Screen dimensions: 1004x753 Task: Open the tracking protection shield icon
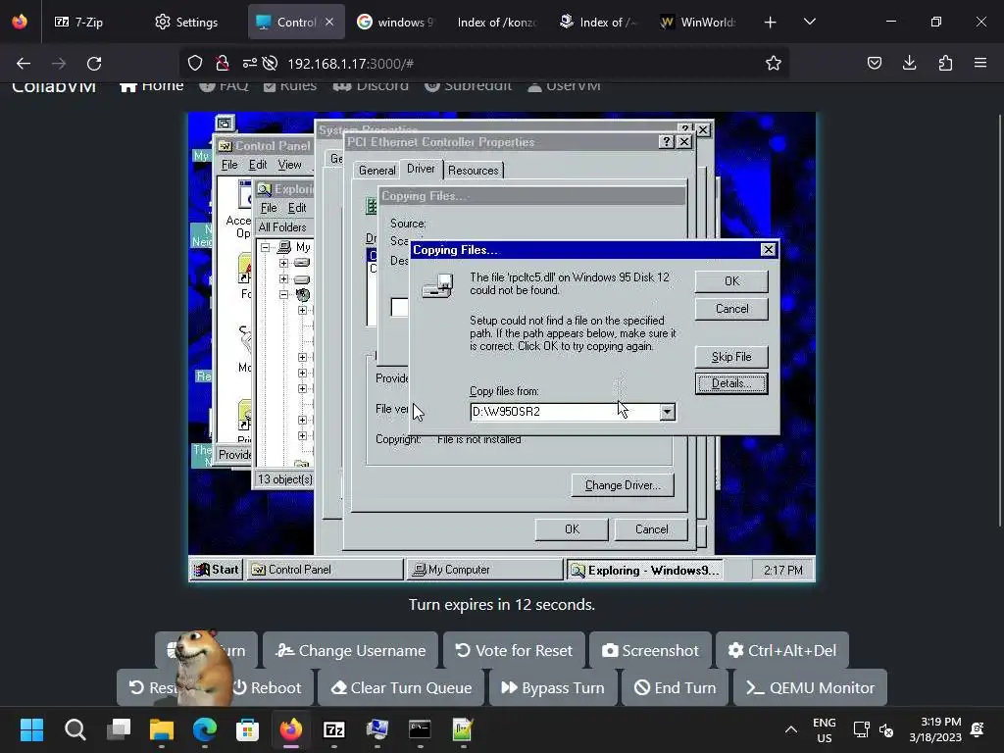click(x=195, y=64)
